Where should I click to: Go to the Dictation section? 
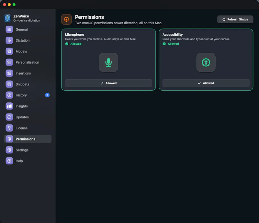pyautogui.click(x=28, y=40)
